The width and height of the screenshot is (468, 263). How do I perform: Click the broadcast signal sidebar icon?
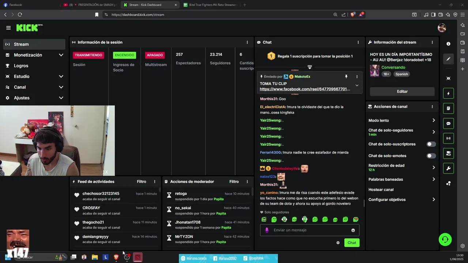pyautogui.click(x=449, y=138)
